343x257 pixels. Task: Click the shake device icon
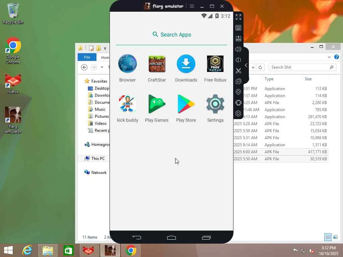click(x=238, y=103)
